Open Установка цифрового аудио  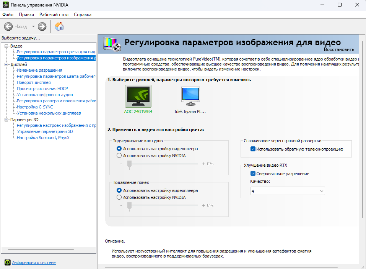[x=45, y=95]
